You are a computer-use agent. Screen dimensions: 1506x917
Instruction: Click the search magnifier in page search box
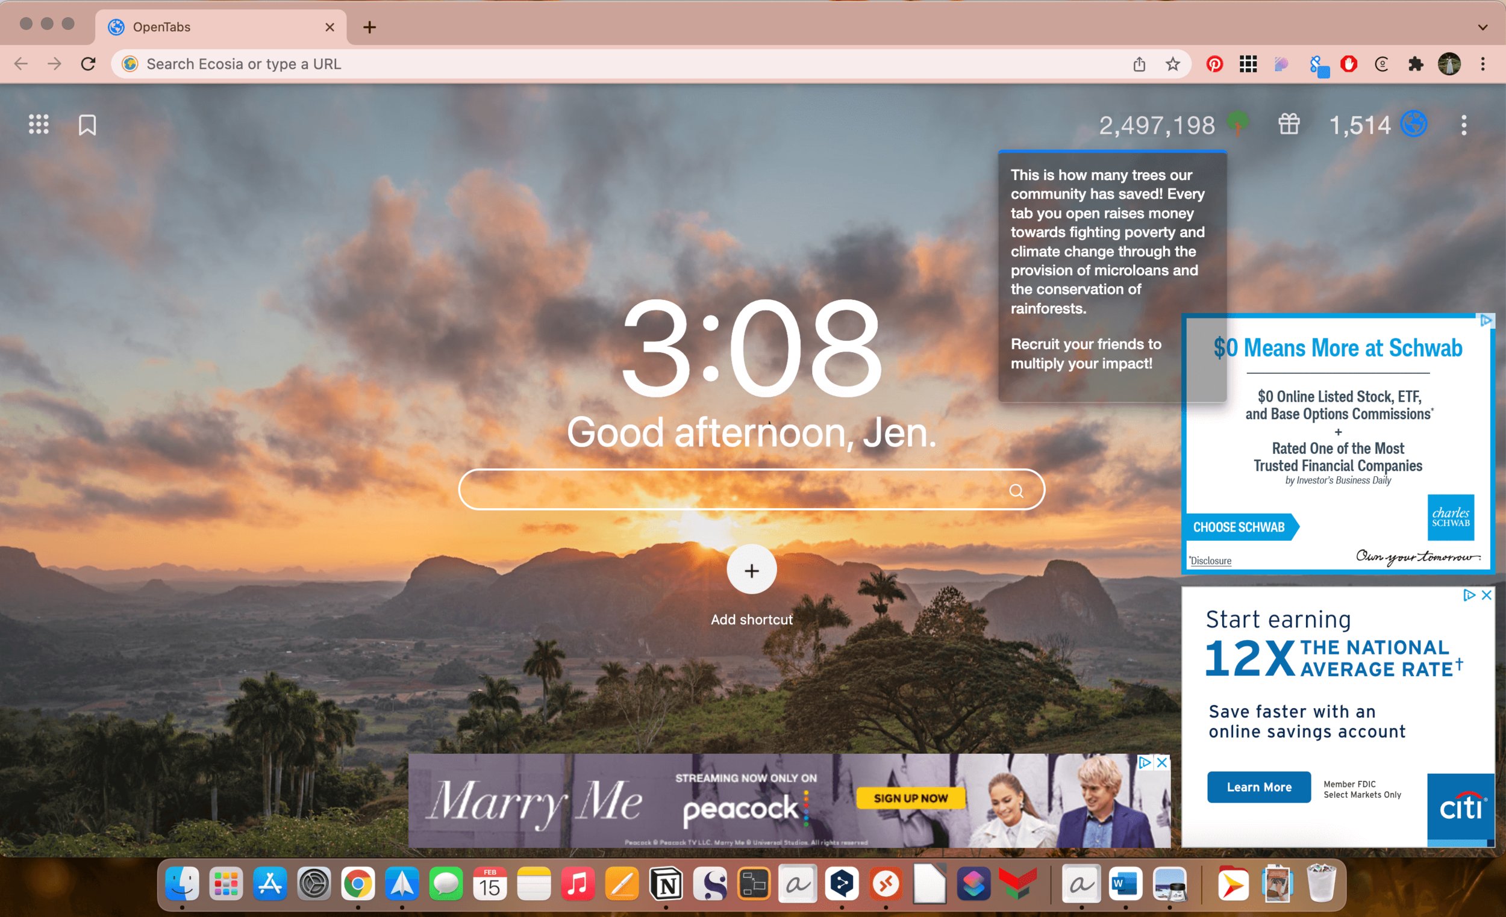tap(1016, 491)
